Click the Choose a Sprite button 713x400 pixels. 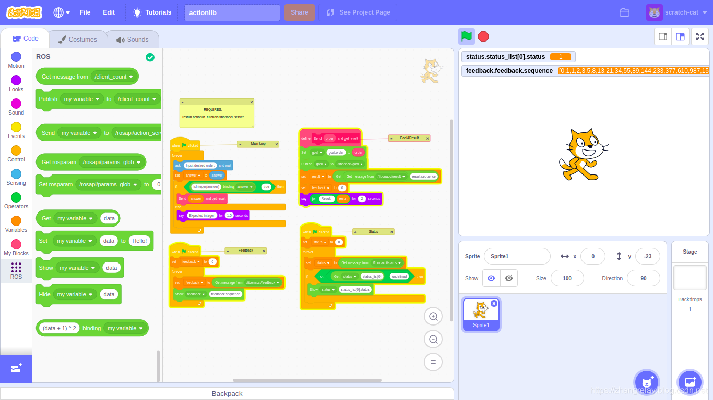[x=647, y=382]
